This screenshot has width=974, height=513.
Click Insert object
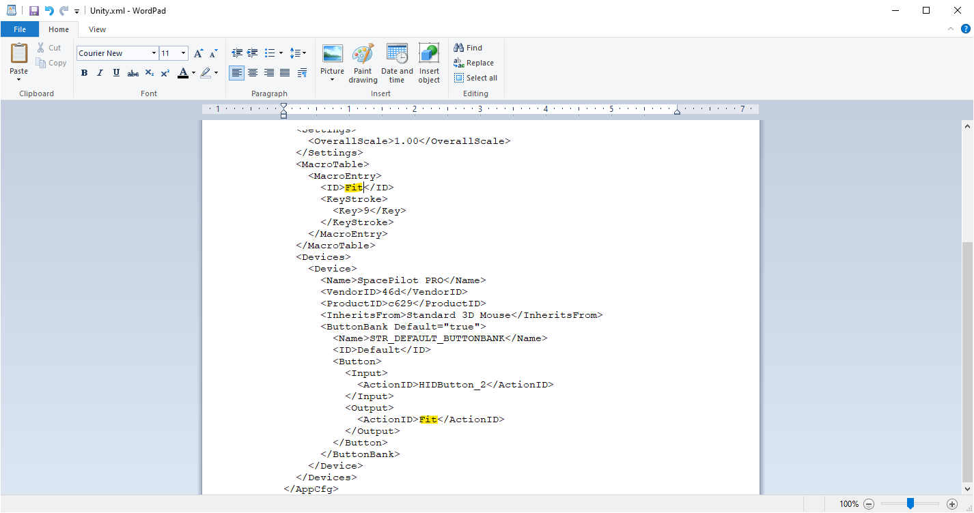(x=429, y=63)
